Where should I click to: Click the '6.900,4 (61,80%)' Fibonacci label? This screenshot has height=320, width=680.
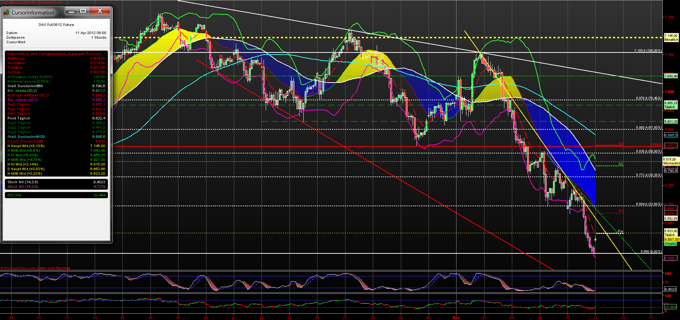649,128
